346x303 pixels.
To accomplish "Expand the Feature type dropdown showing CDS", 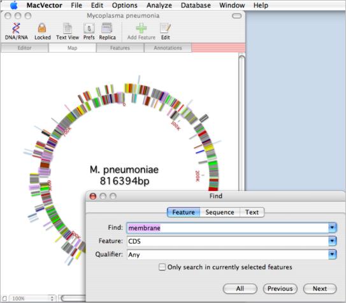I will tap(332, 241).
